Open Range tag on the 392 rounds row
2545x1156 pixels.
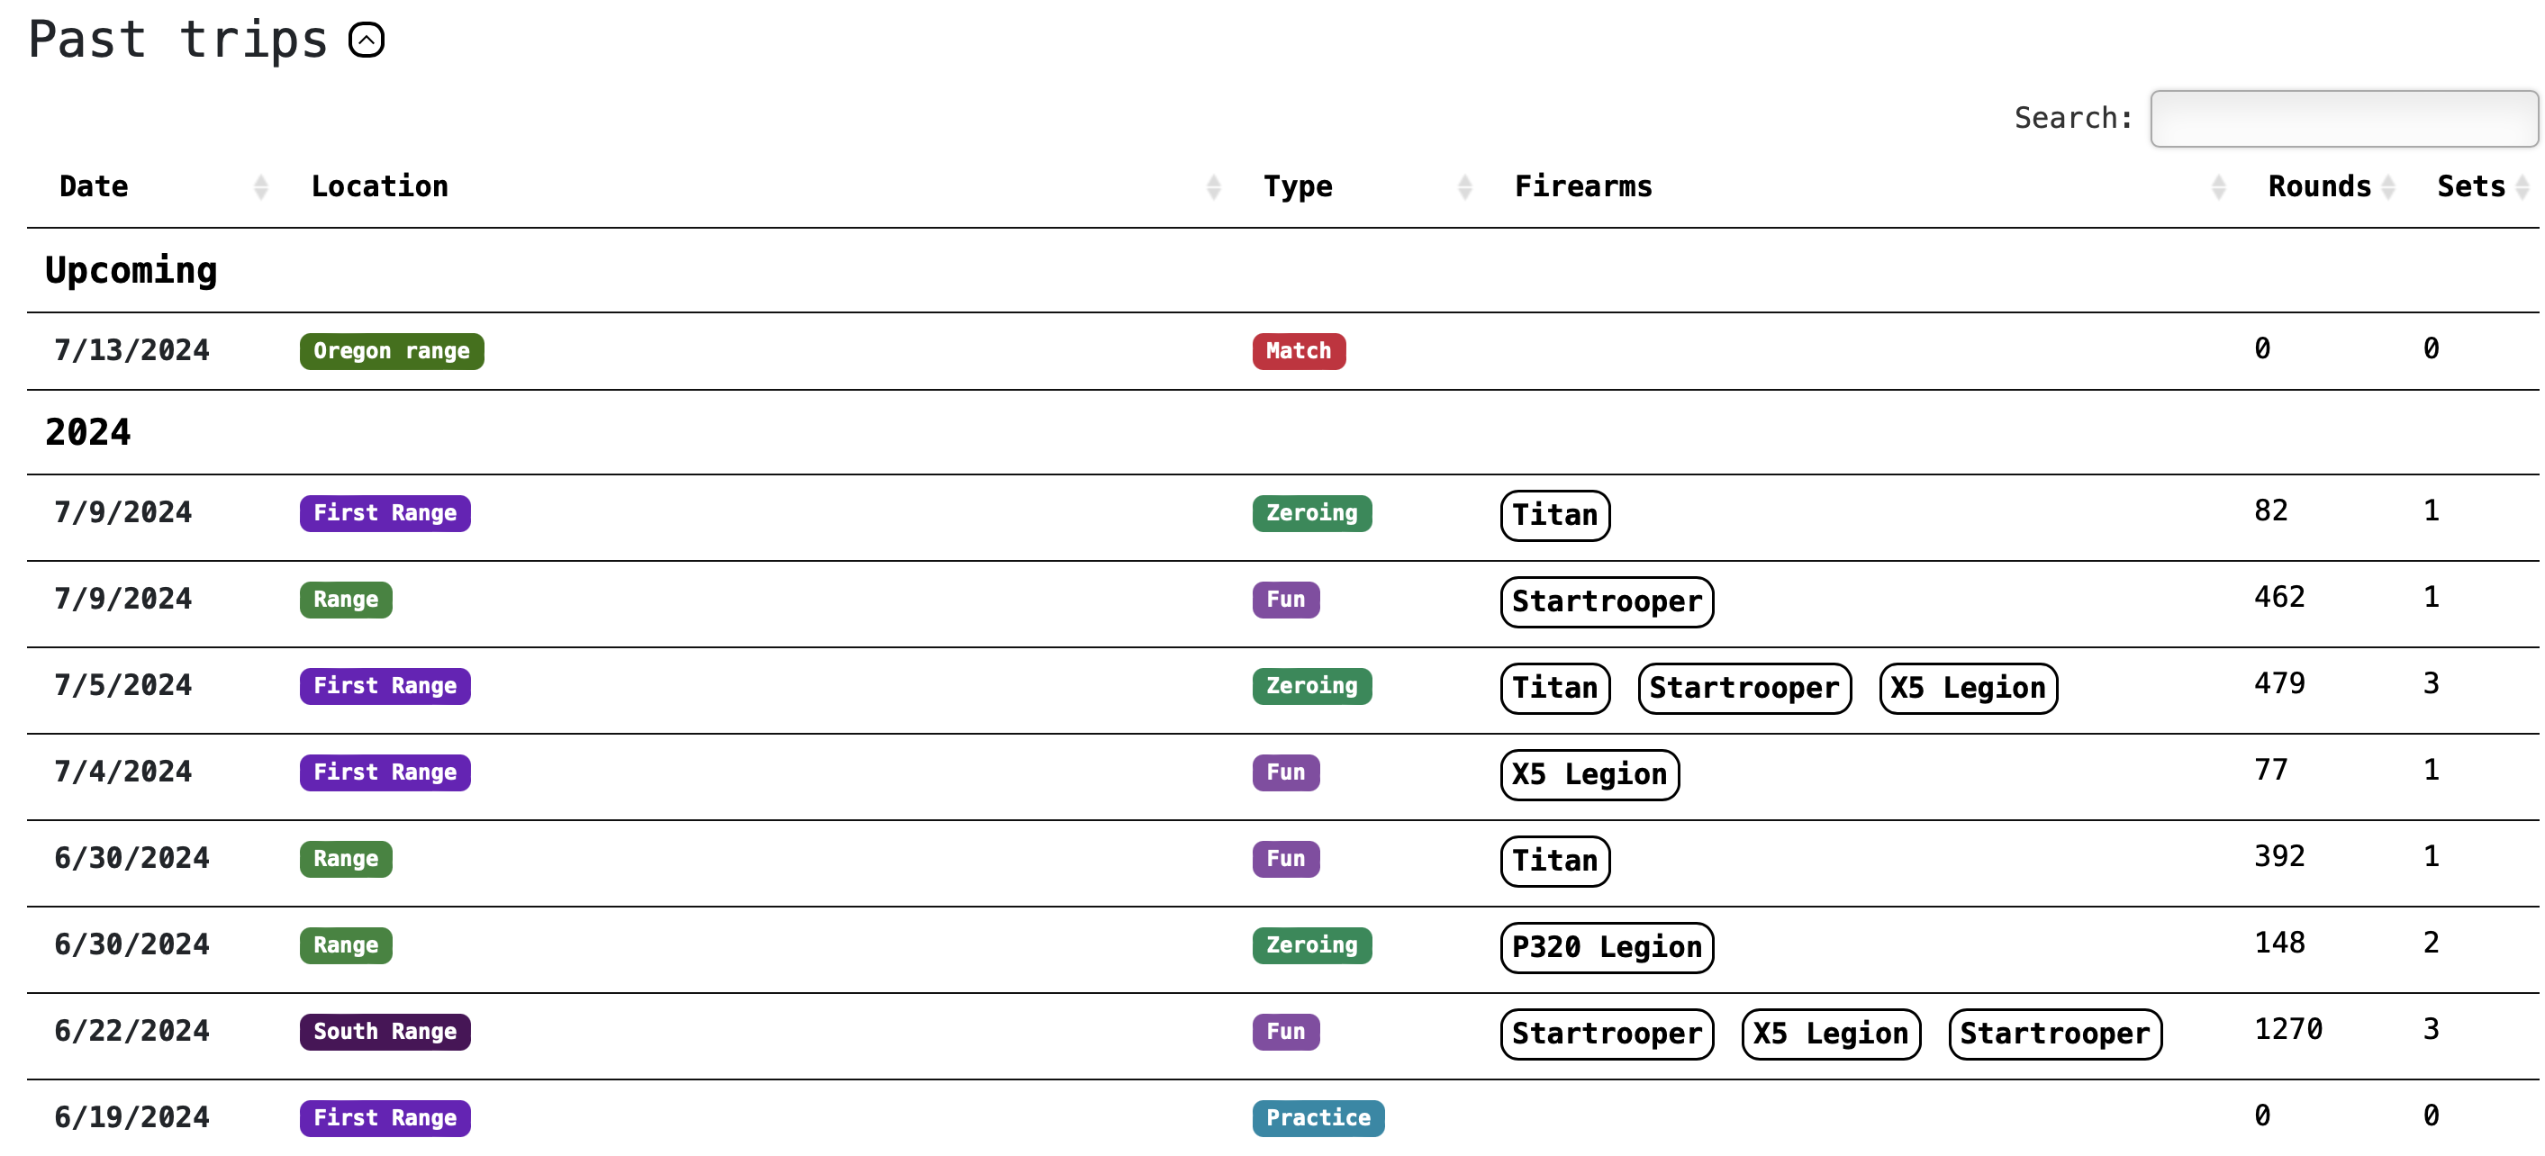point(346,859)
